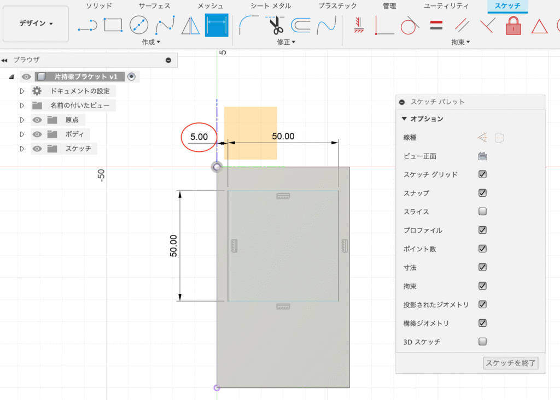Toggle the 3D スケッチ switch
560x400 pixels.
[x=482, y=342]
